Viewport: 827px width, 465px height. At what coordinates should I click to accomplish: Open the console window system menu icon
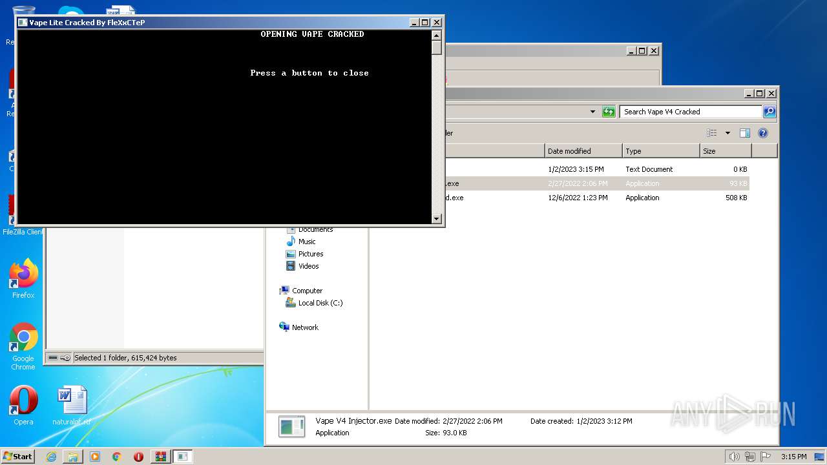23,23
